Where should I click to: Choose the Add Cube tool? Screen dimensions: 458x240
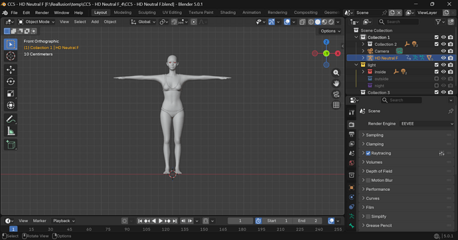coord(11,145)
